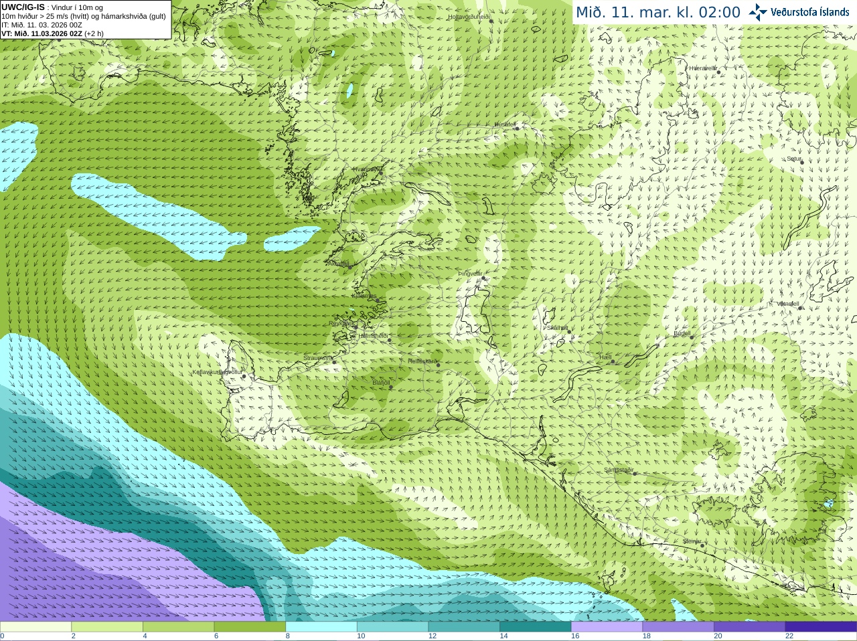
Task: Click the '10m hviður > 25 m/s' description line
Action: [x=84, y=16]
